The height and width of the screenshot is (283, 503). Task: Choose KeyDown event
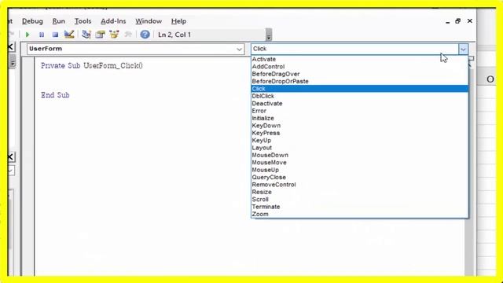pos(360,126)
